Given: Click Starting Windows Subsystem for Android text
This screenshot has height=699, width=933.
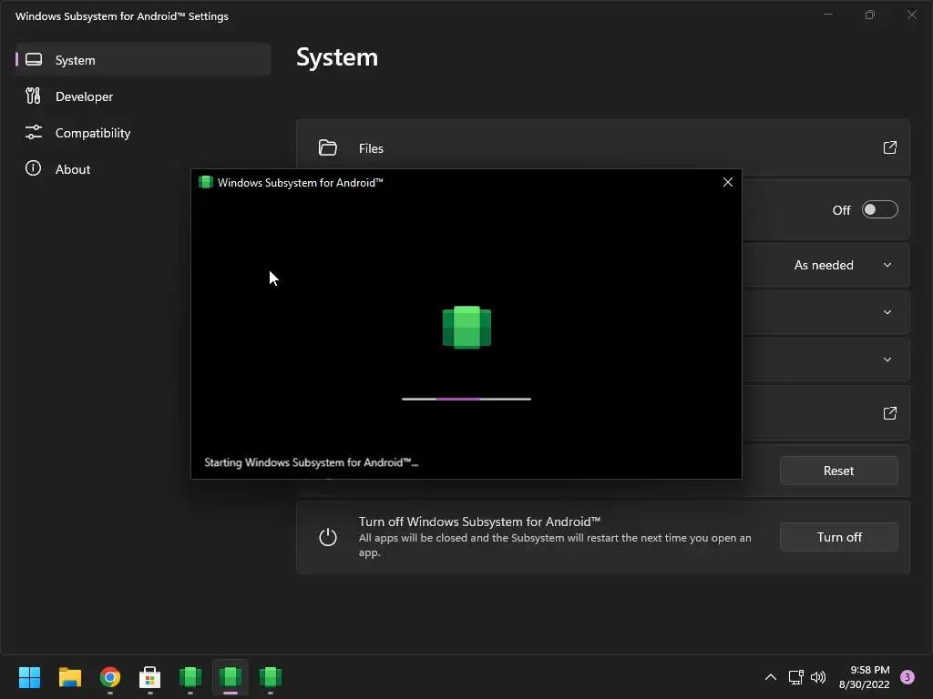Looking at the screenshot, I should tap(312, 462).
